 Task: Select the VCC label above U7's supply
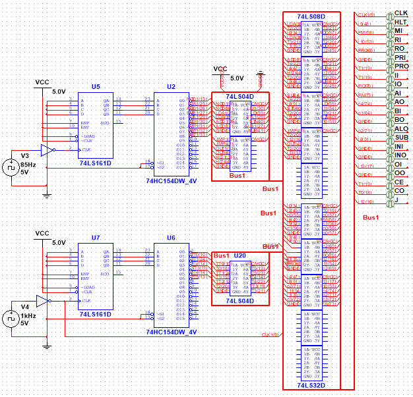click(42, 233)
